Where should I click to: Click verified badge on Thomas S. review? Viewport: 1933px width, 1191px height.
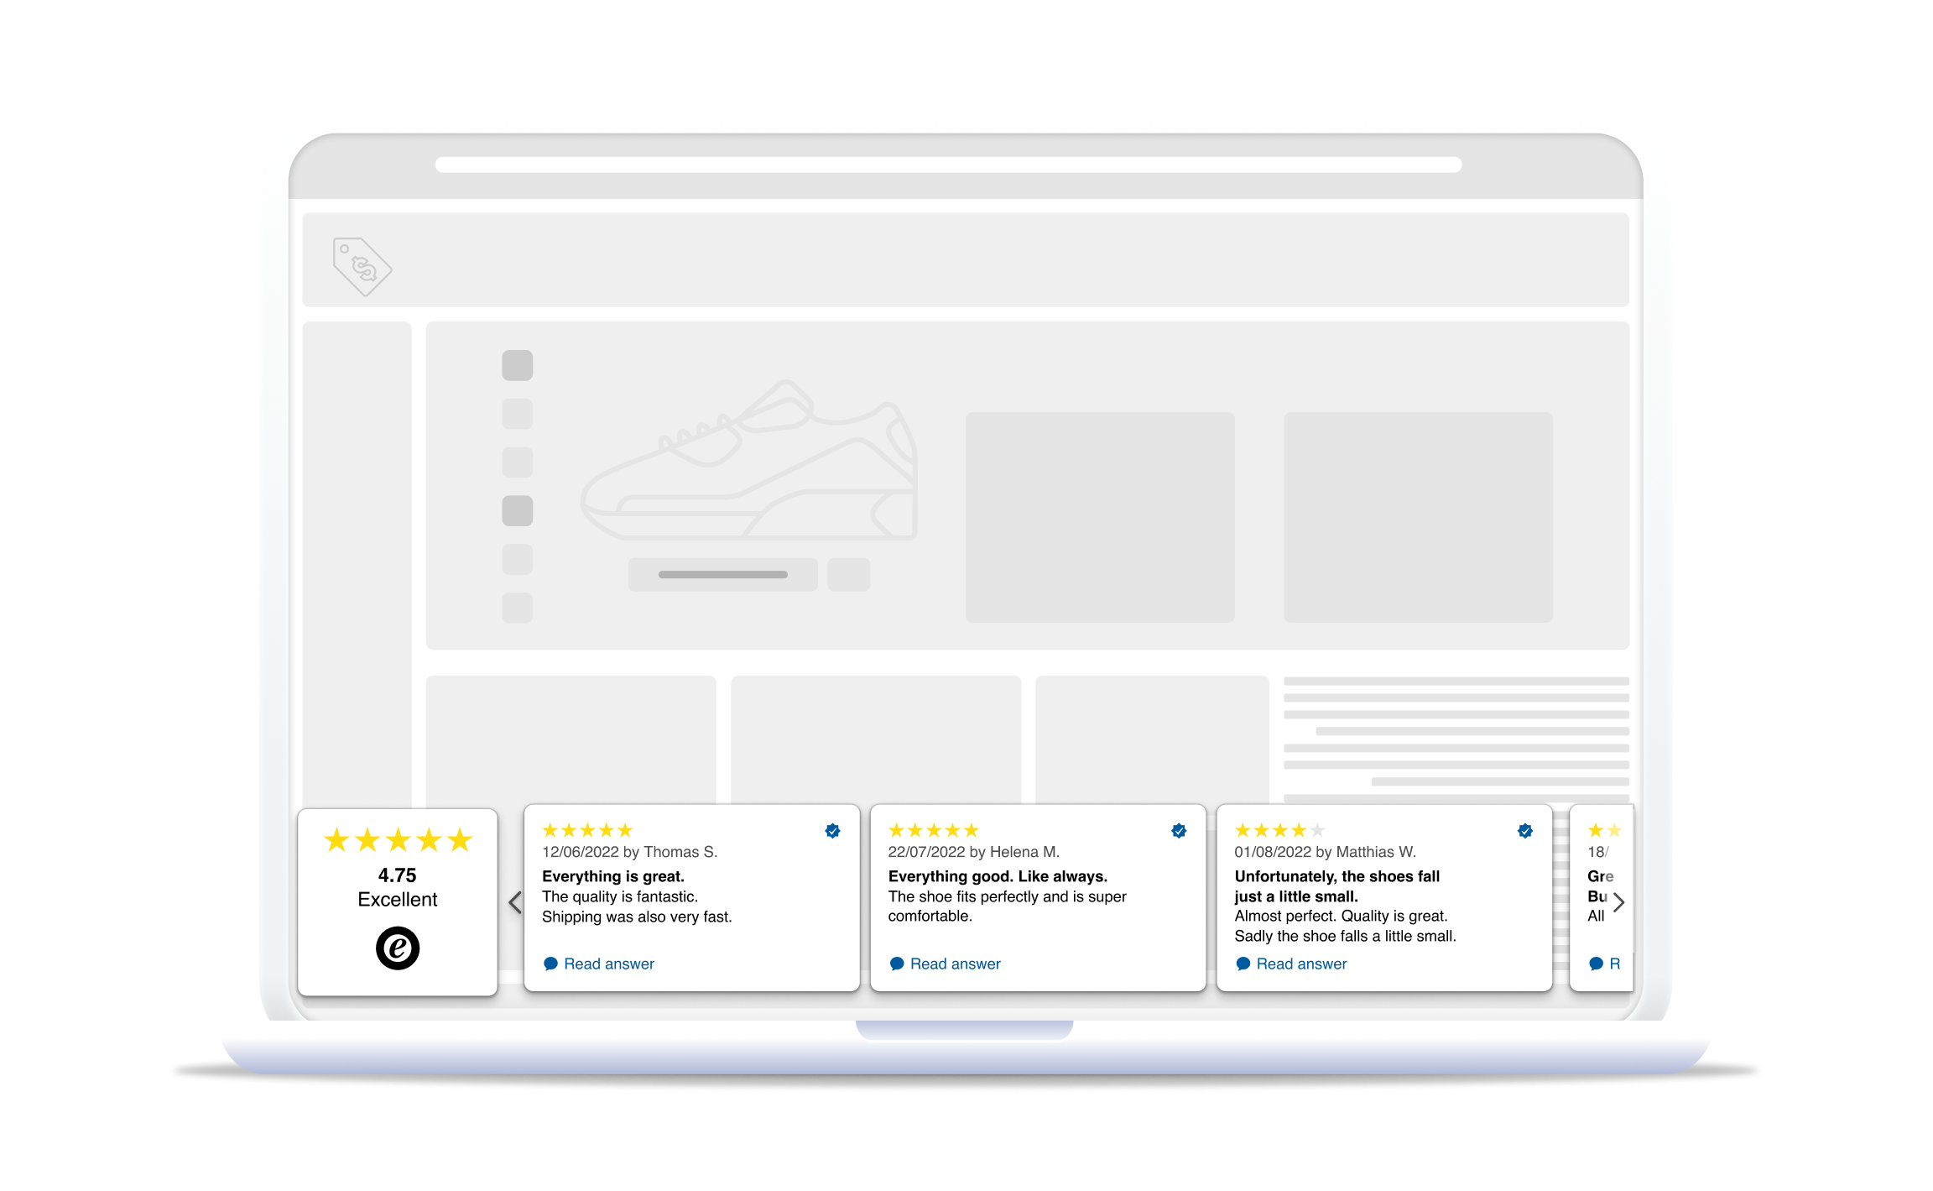point(832,831)
